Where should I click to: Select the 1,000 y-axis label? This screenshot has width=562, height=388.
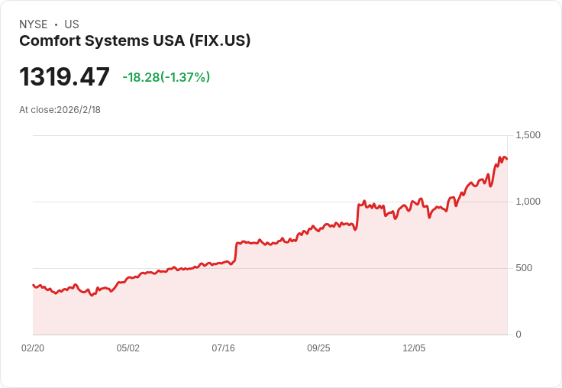[528, 202]
